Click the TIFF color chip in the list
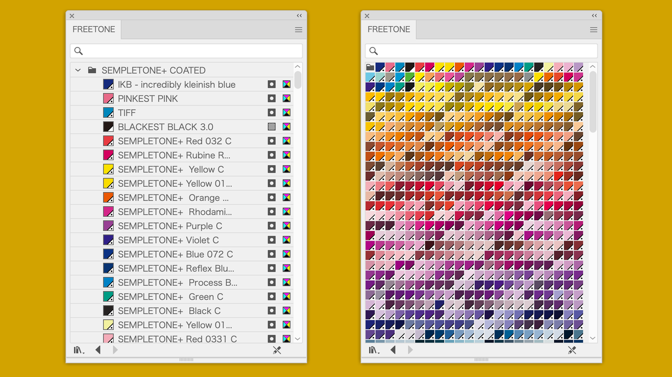The height and width of the screenshot is (377, 672). pyautogui.click(x=109, y=112)
